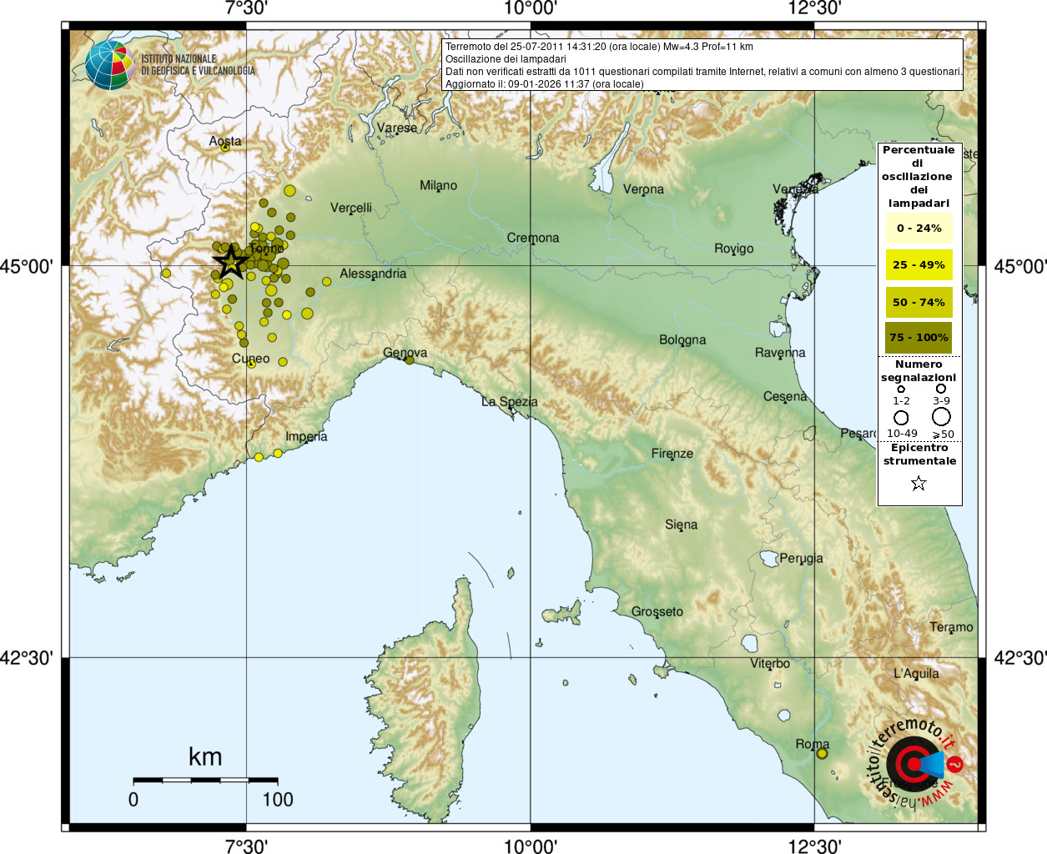Click the bottom 12°30' longitude label
The height and width of the screenshot is (854, 1047).
(814, 846)
